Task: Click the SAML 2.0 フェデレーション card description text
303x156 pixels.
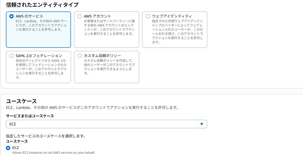Action: (x=41, y=69)
